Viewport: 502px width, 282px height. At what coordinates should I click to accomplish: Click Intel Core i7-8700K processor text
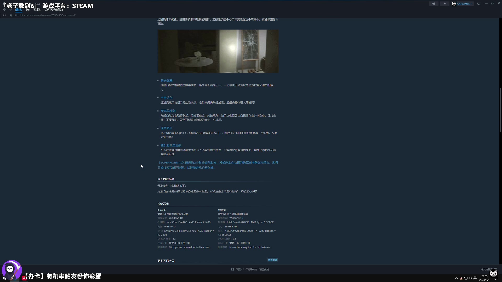[x=238, y=222]
